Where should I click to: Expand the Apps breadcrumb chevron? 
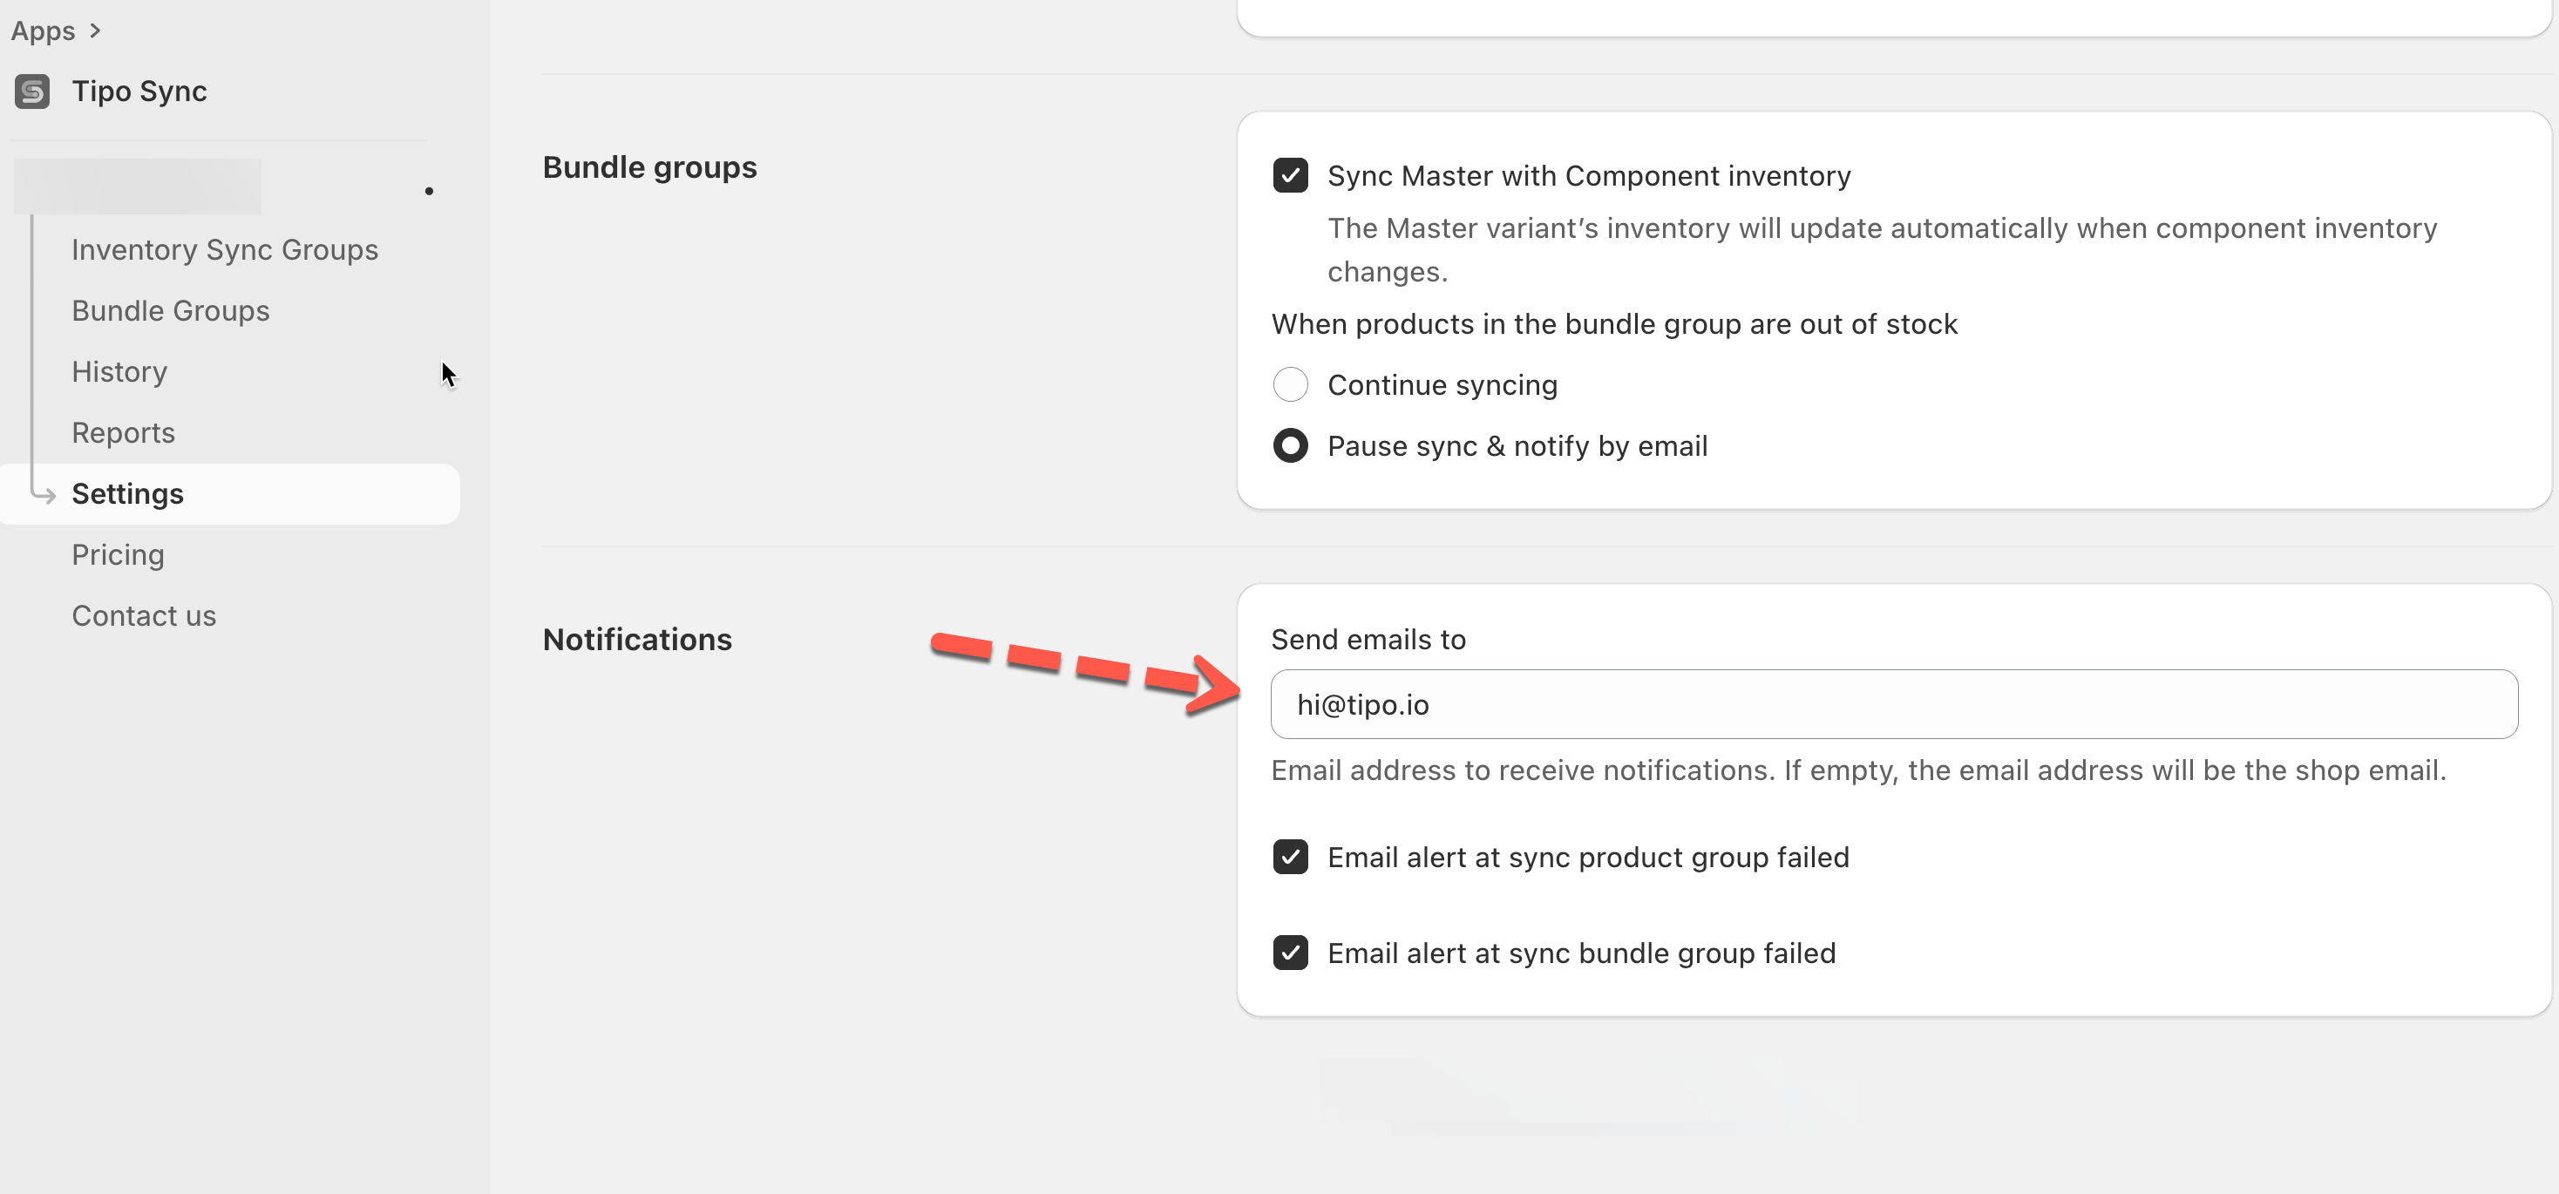point(95,31)
